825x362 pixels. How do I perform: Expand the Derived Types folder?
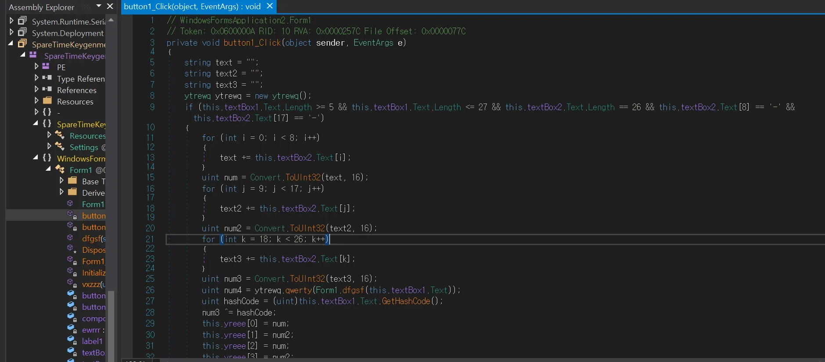pyautogui.click(x=61, y=192)
